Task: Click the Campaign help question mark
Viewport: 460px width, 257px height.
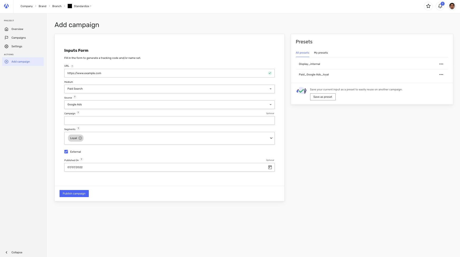Action: pos(78,113)
